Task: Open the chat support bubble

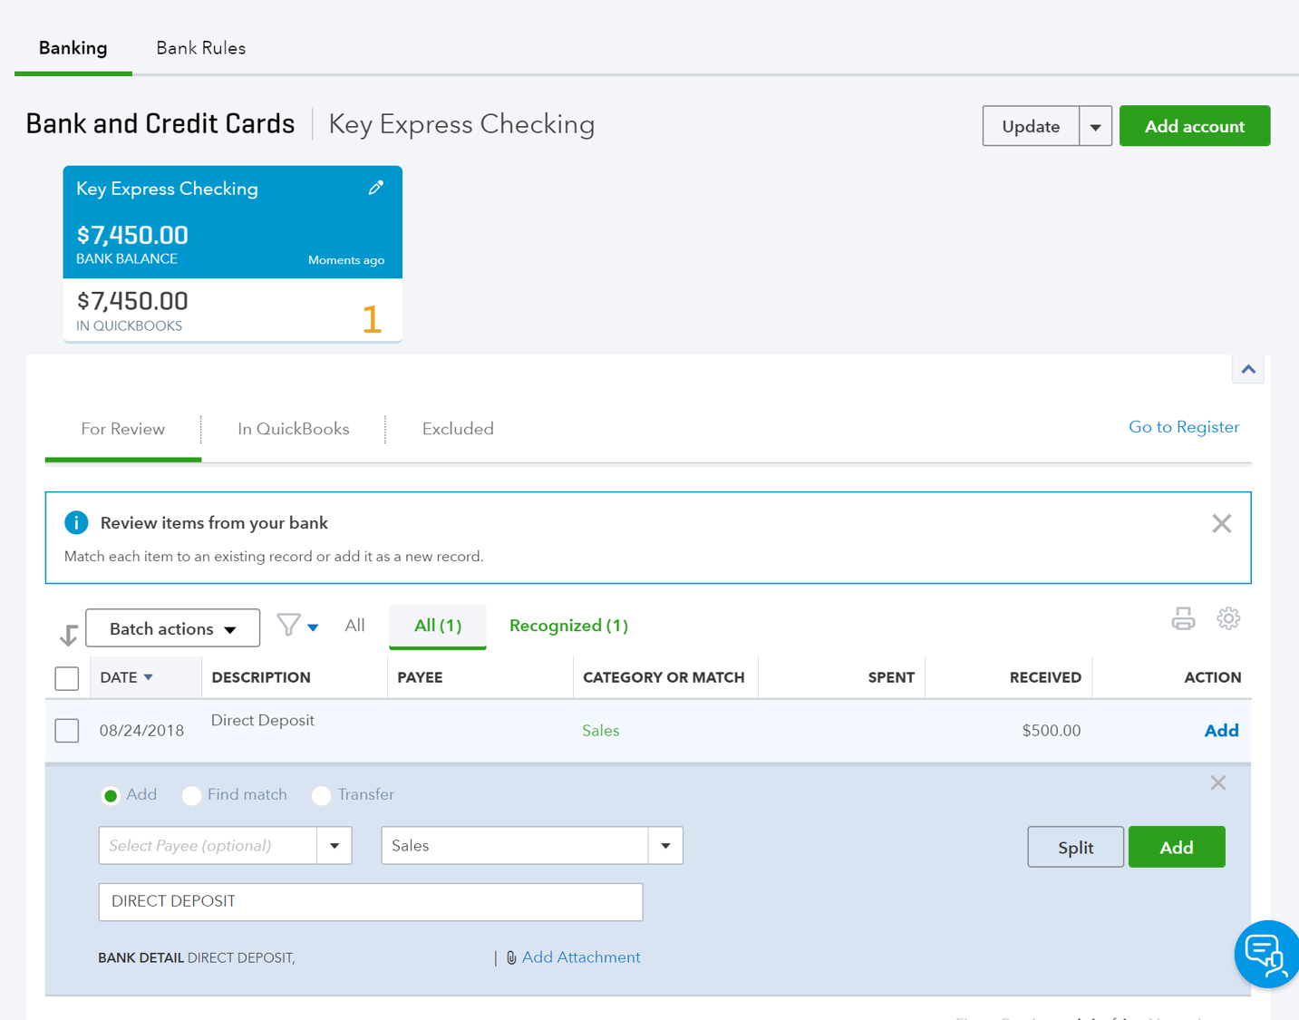Action: click(x=1265, y=954)
